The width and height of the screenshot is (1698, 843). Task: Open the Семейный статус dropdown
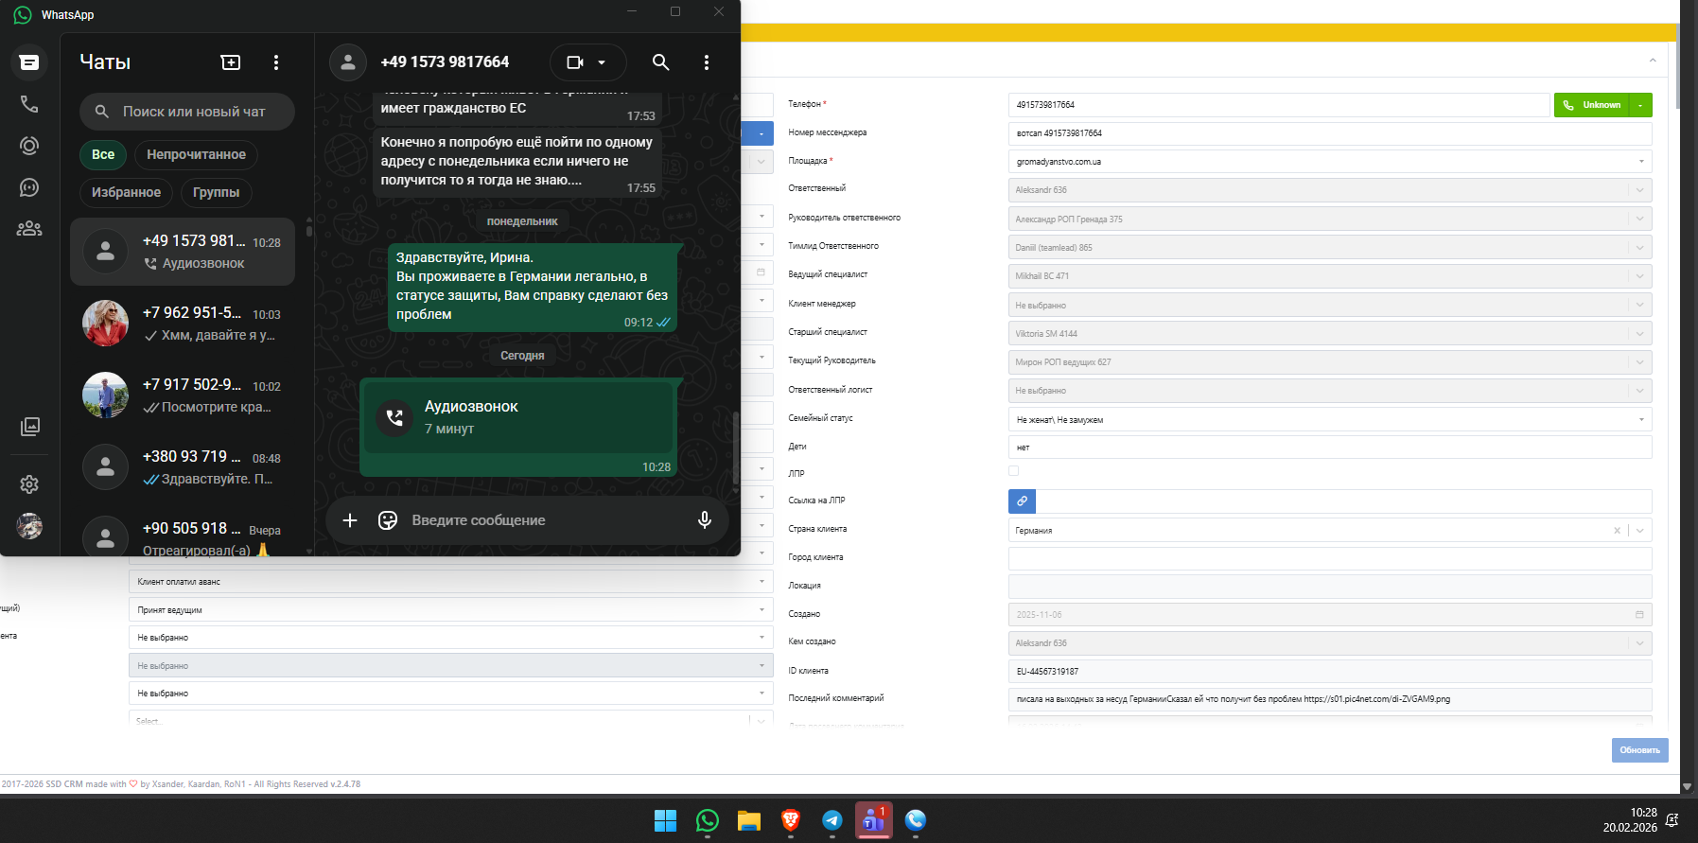pyautogui.click(x=1330, y=419)
